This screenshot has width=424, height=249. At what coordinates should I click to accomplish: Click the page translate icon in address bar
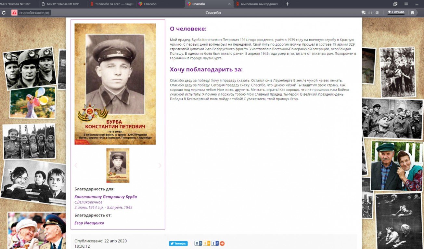click(363, 13)
